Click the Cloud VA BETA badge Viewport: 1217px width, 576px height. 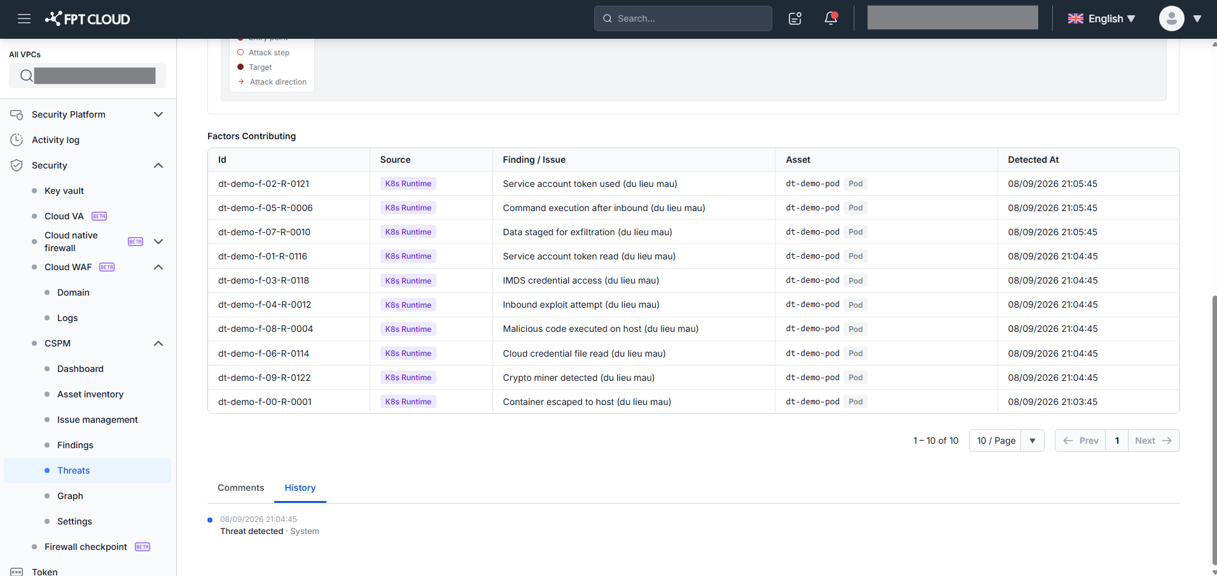(x=99, y=216)
